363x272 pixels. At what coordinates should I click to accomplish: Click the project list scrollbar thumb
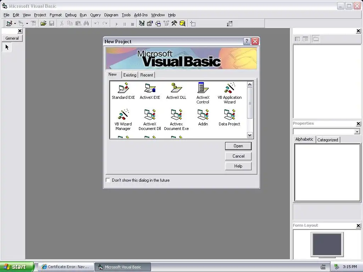tap(250, 103)
